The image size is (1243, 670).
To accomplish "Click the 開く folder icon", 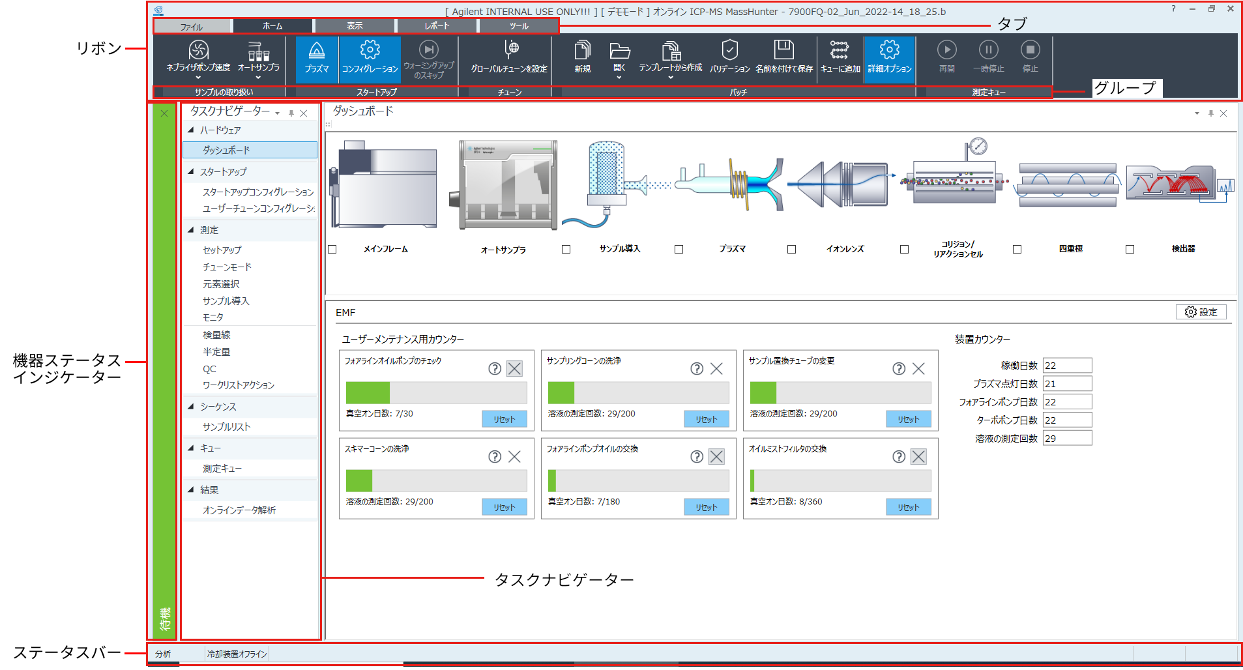I will click(x=619, y=52).
